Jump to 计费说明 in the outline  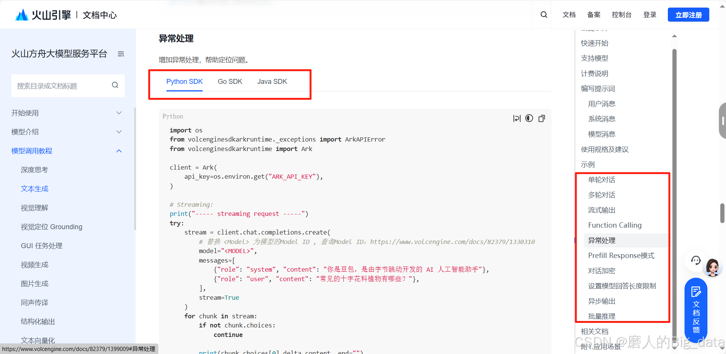[594, 74]
